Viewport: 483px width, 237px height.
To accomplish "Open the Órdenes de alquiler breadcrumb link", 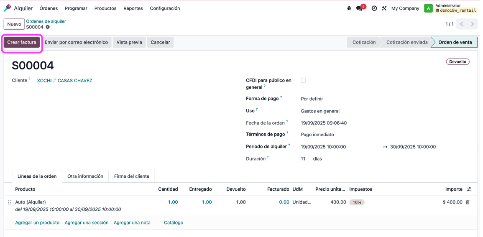I will [46, 21].
